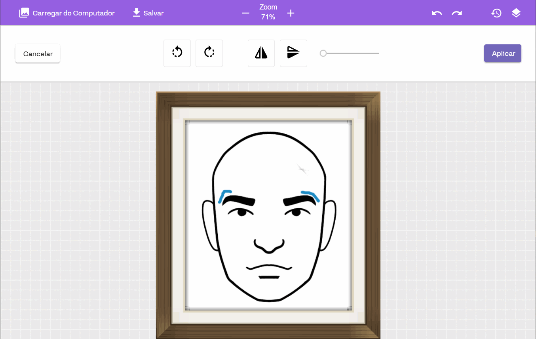
Task: Flip the image horizontally
Action: tap(261, 53)
